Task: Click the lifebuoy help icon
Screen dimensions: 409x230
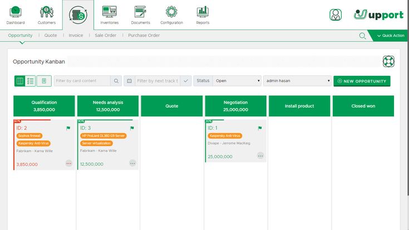Action: click(x=388, y=61)
